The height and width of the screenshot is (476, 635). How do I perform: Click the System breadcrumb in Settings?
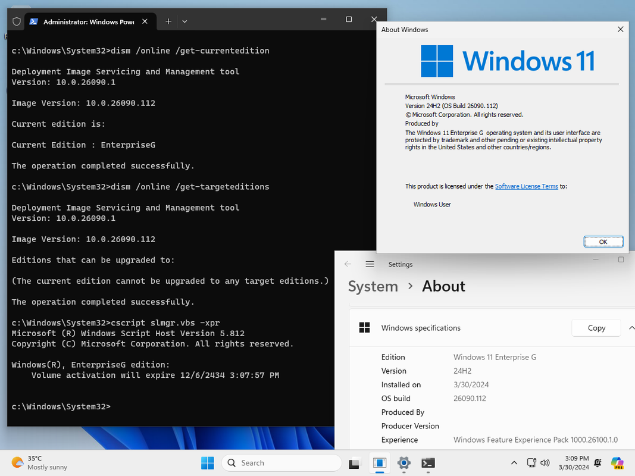[x=373, y=286]
